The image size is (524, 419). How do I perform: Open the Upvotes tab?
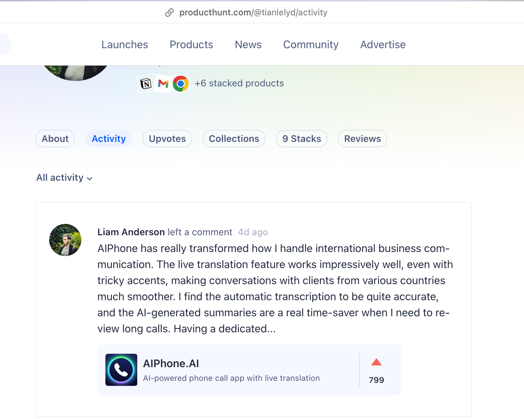[167, 139]
